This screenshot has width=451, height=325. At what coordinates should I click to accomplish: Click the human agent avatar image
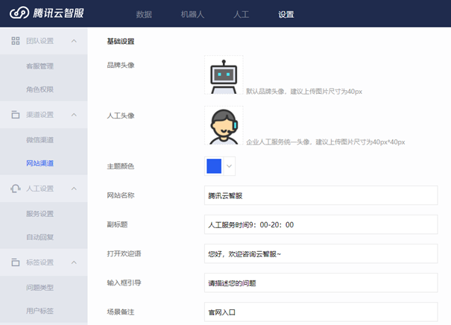tap(224, 125)
